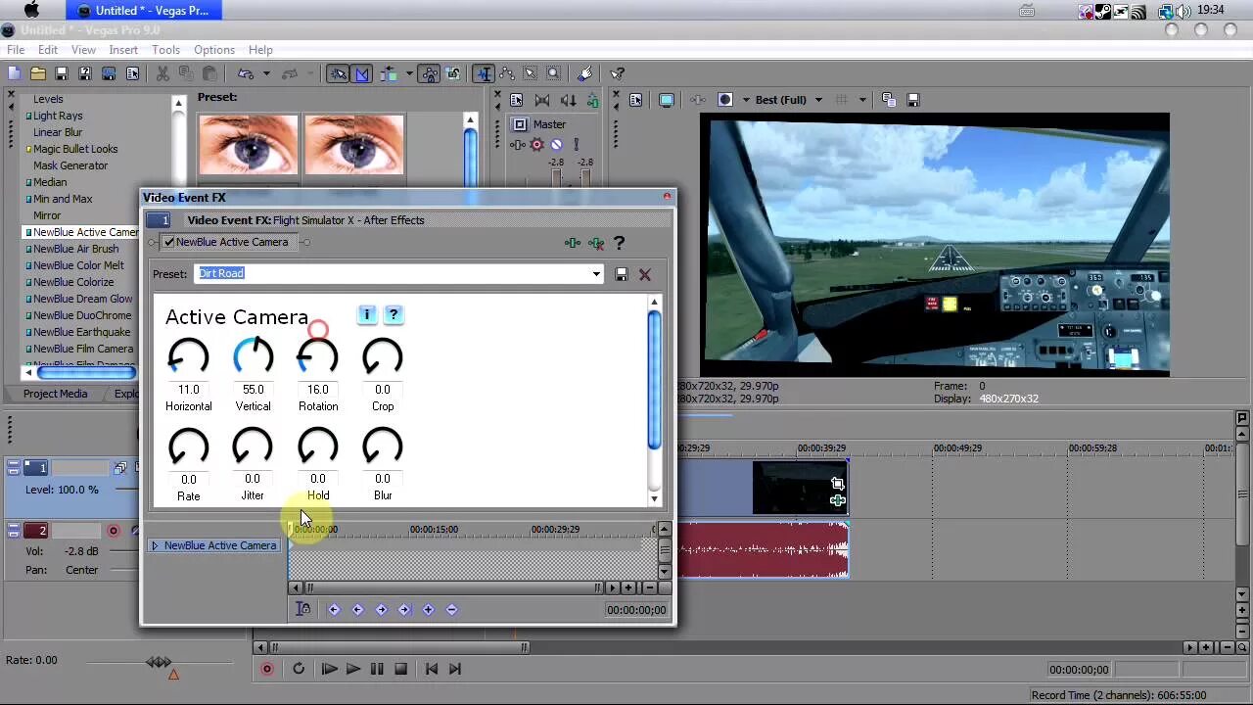
Task: Click the Plug-In Chain icon in FX window
Action: click(x=573, y=243)
